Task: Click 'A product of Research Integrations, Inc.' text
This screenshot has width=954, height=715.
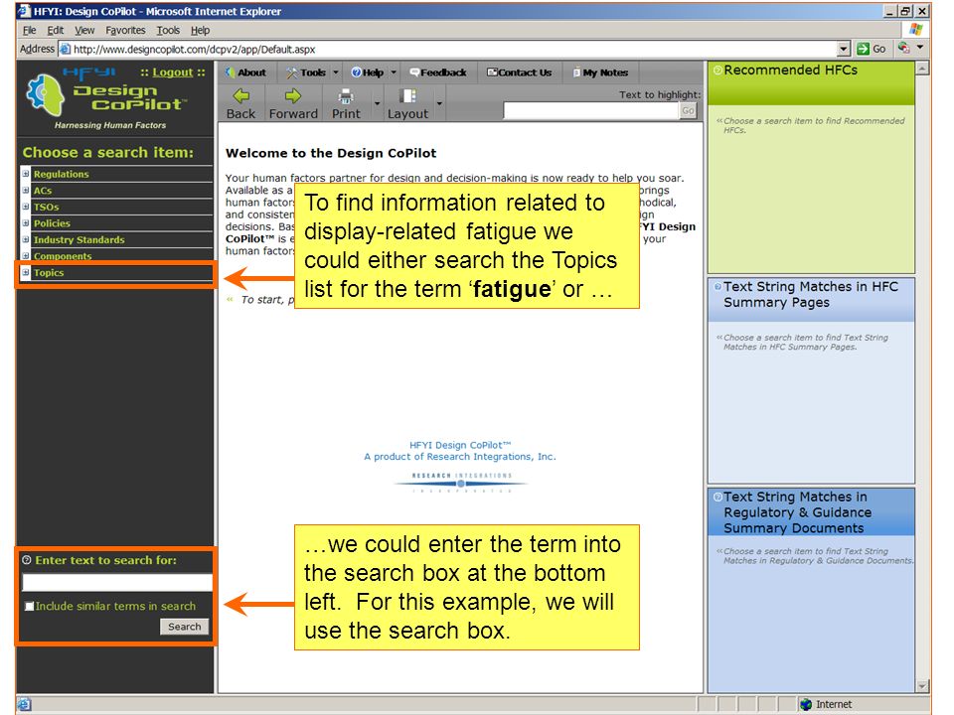Action: (x=460, y=457)
